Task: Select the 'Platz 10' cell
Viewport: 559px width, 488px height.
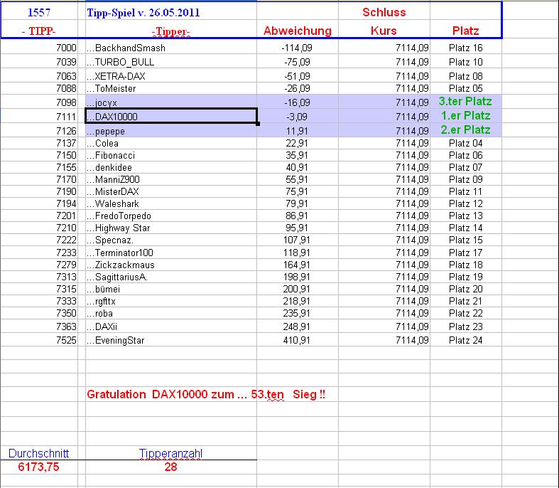Action: pos(465,62)
